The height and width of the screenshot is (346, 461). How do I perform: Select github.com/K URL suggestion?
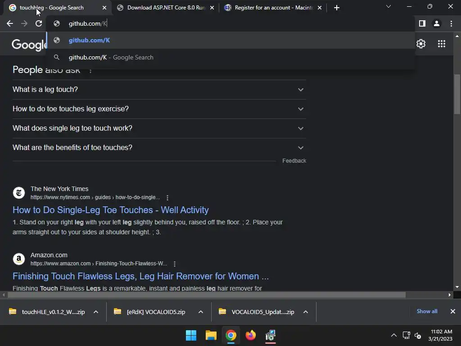[230, 40]
